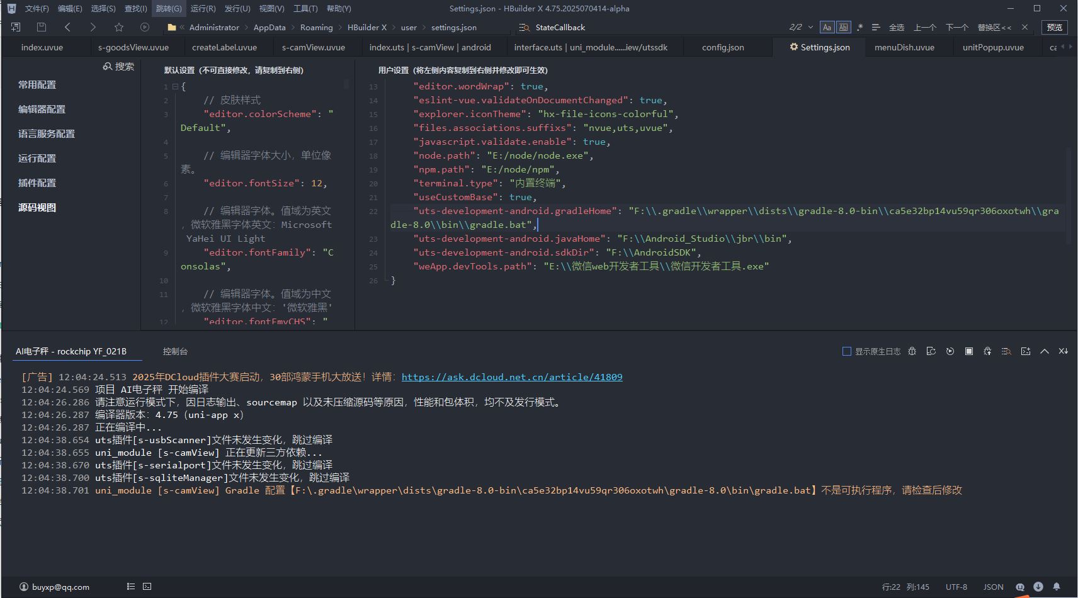1078x598 pixels.
Task: Click the StateCallback symbol search icon
Action: [x=524, y=28]
